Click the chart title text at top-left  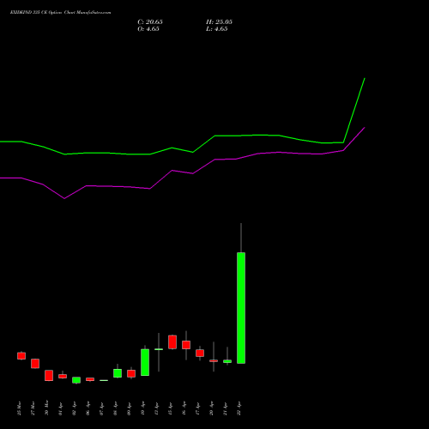pyautogui.click(x=60, y=13)
